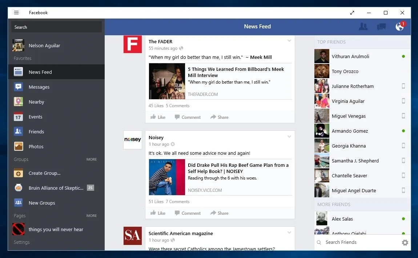Image resolution: width=418 pixels, height=258 pixels.
Task: Click the 'things you will never hear' page icon
Action: tap(19, 229)
